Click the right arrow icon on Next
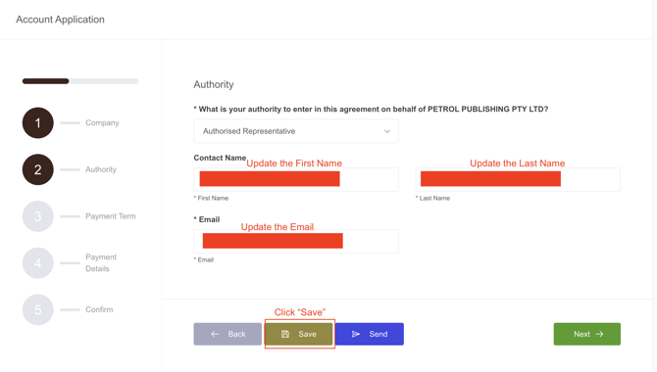 coord(599,334)
